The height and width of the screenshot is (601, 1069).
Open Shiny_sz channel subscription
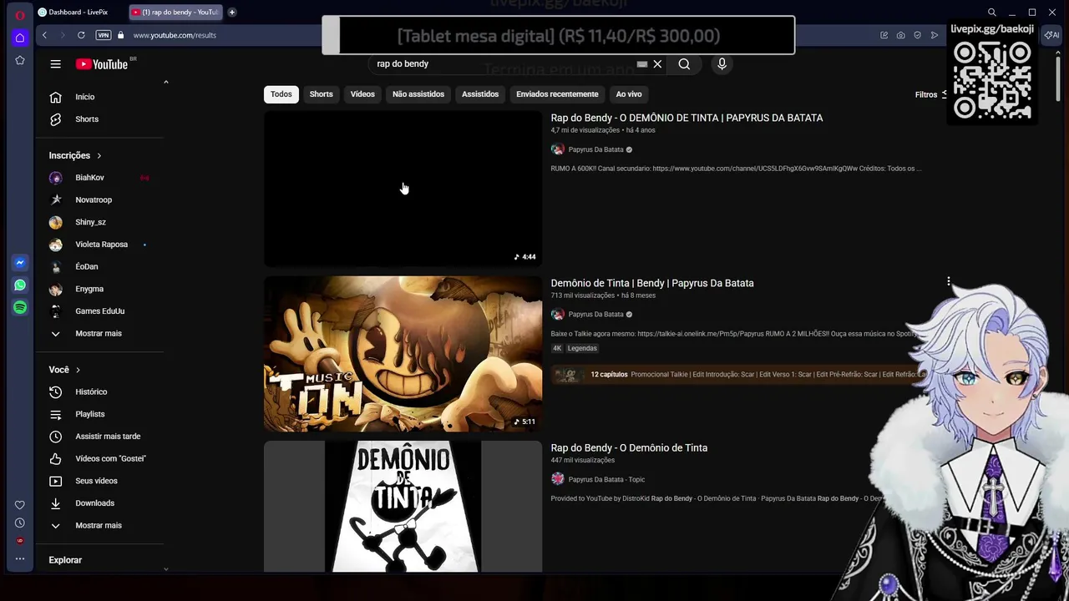(100, 222)
